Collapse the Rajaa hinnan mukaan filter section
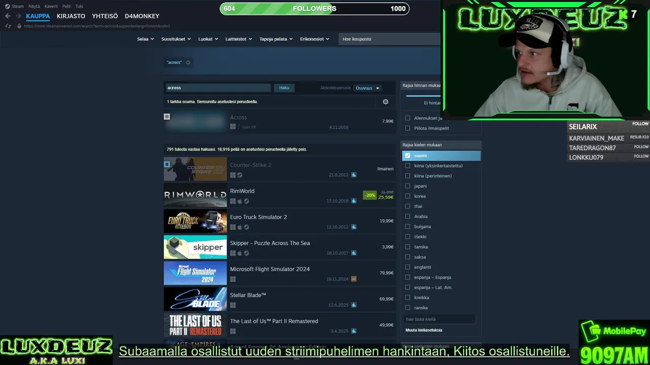Screen dimensions: 650x365 pyautogui.click(x=421, y=86)
